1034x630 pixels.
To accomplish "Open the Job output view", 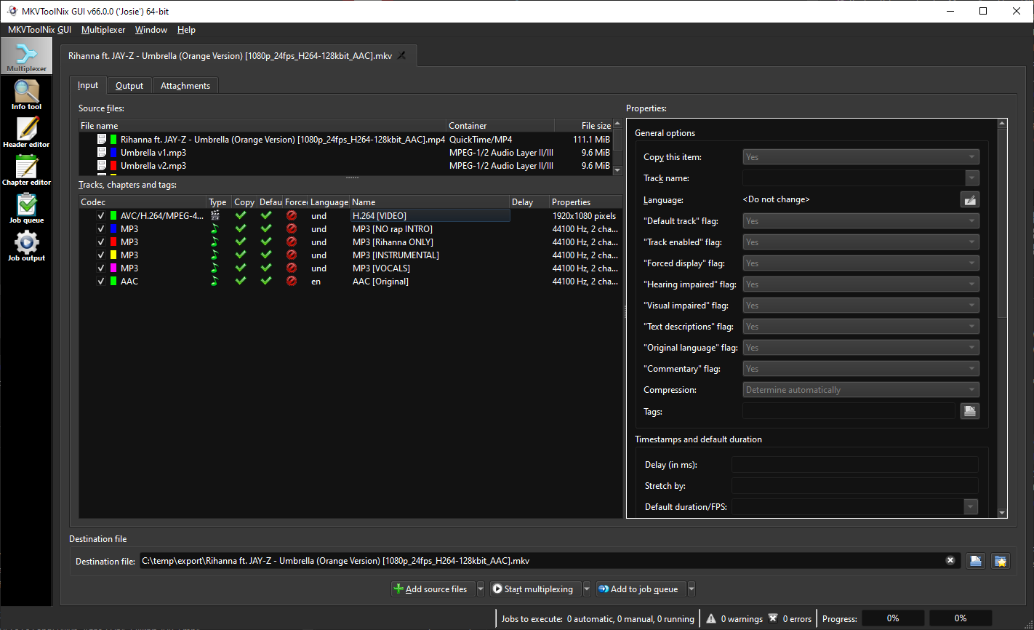I will click(26, 246).
